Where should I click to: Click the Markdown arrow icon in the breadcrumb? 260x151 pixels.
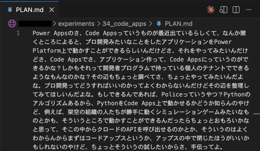click(x=159, y=24)
